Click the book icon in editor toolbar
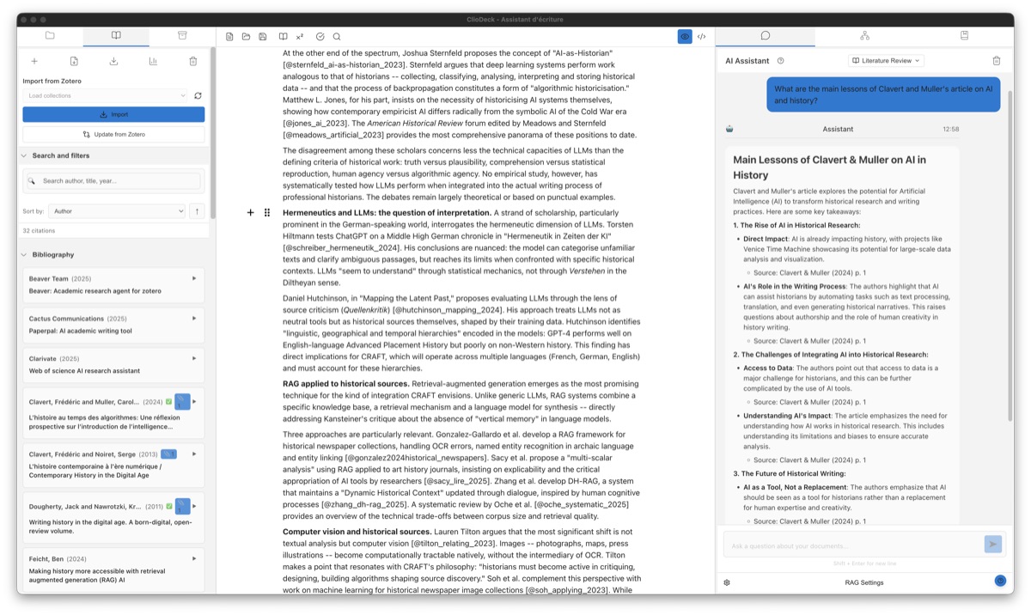 [283, 37]
